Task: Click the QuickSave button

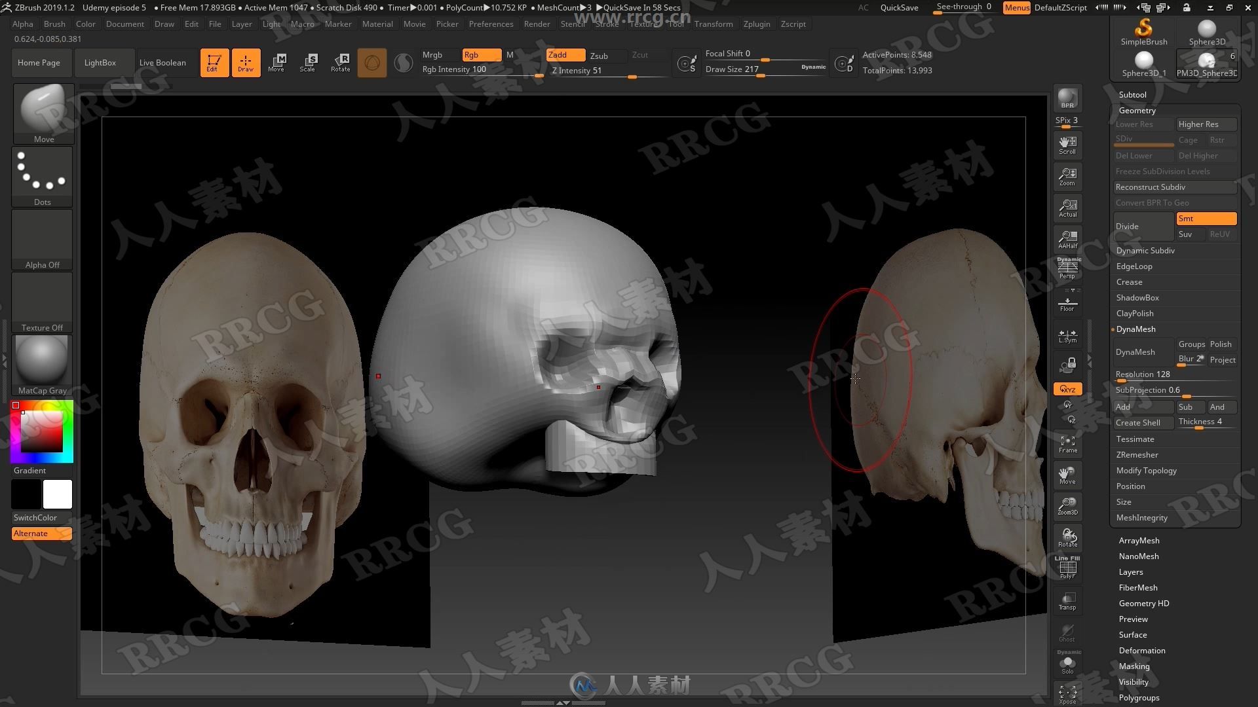Action: pos(899,8)
